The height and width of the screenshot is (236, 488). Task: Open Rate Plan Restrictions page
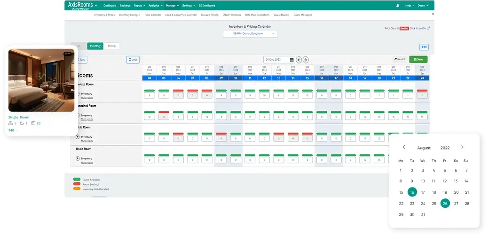(x=257, y=15)
